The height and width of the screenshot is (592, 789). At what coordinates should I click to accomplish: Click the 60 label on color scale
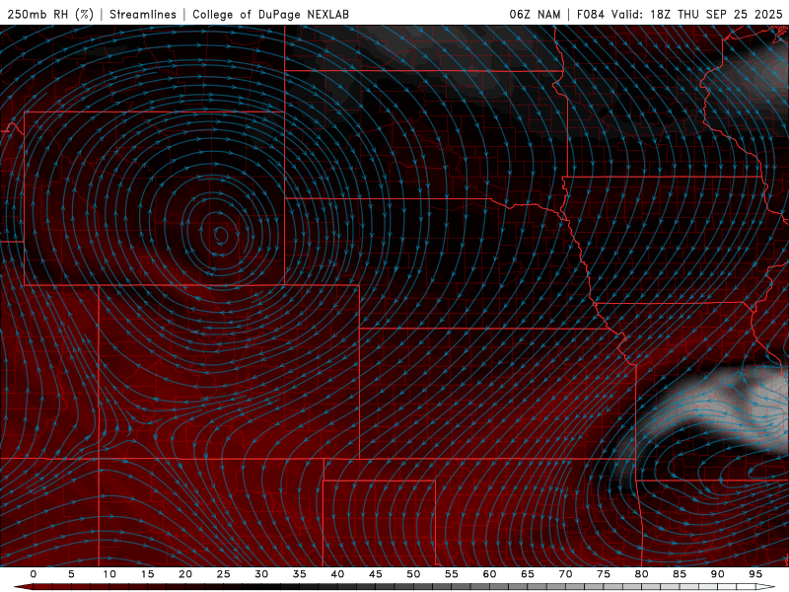pyautogui.click(x=489, y=574)
